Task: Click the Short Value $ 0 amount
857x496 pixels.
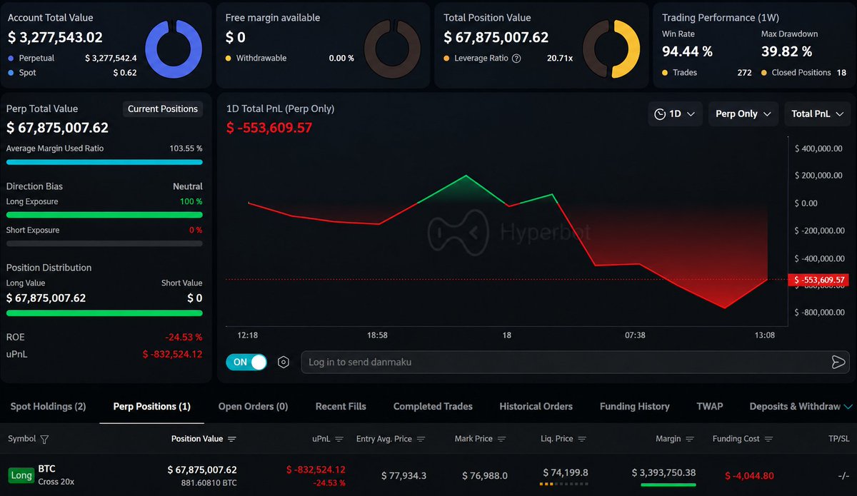Action: click(194, 298)
